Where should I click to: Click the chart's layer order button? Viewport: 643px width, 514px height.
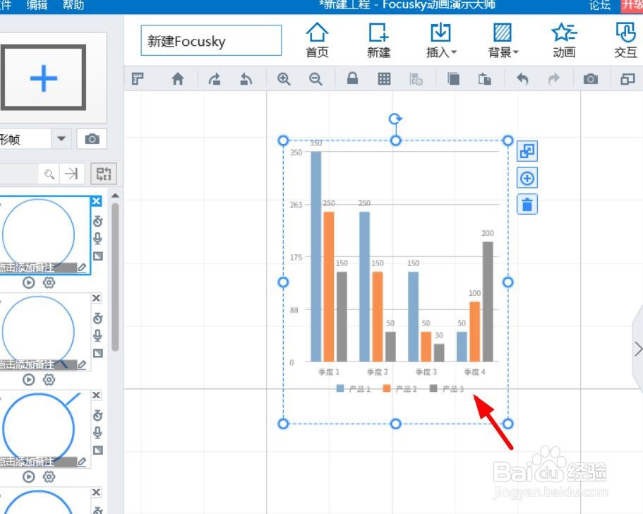coord(527,151)
